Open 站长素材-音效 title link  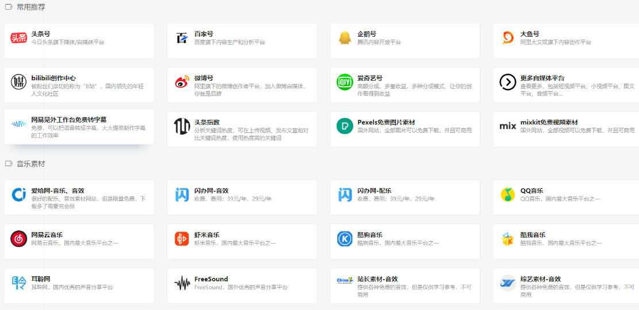[x=378, y=279]
